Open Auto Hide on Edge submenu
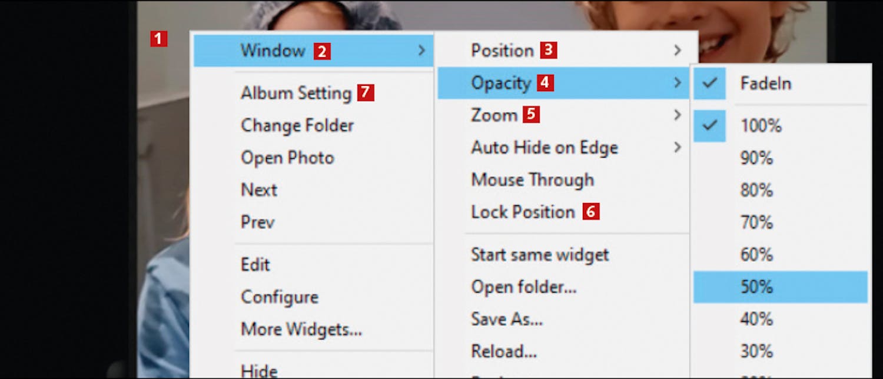The width and height of the screenshot is (883, 379). pos(545,148)
